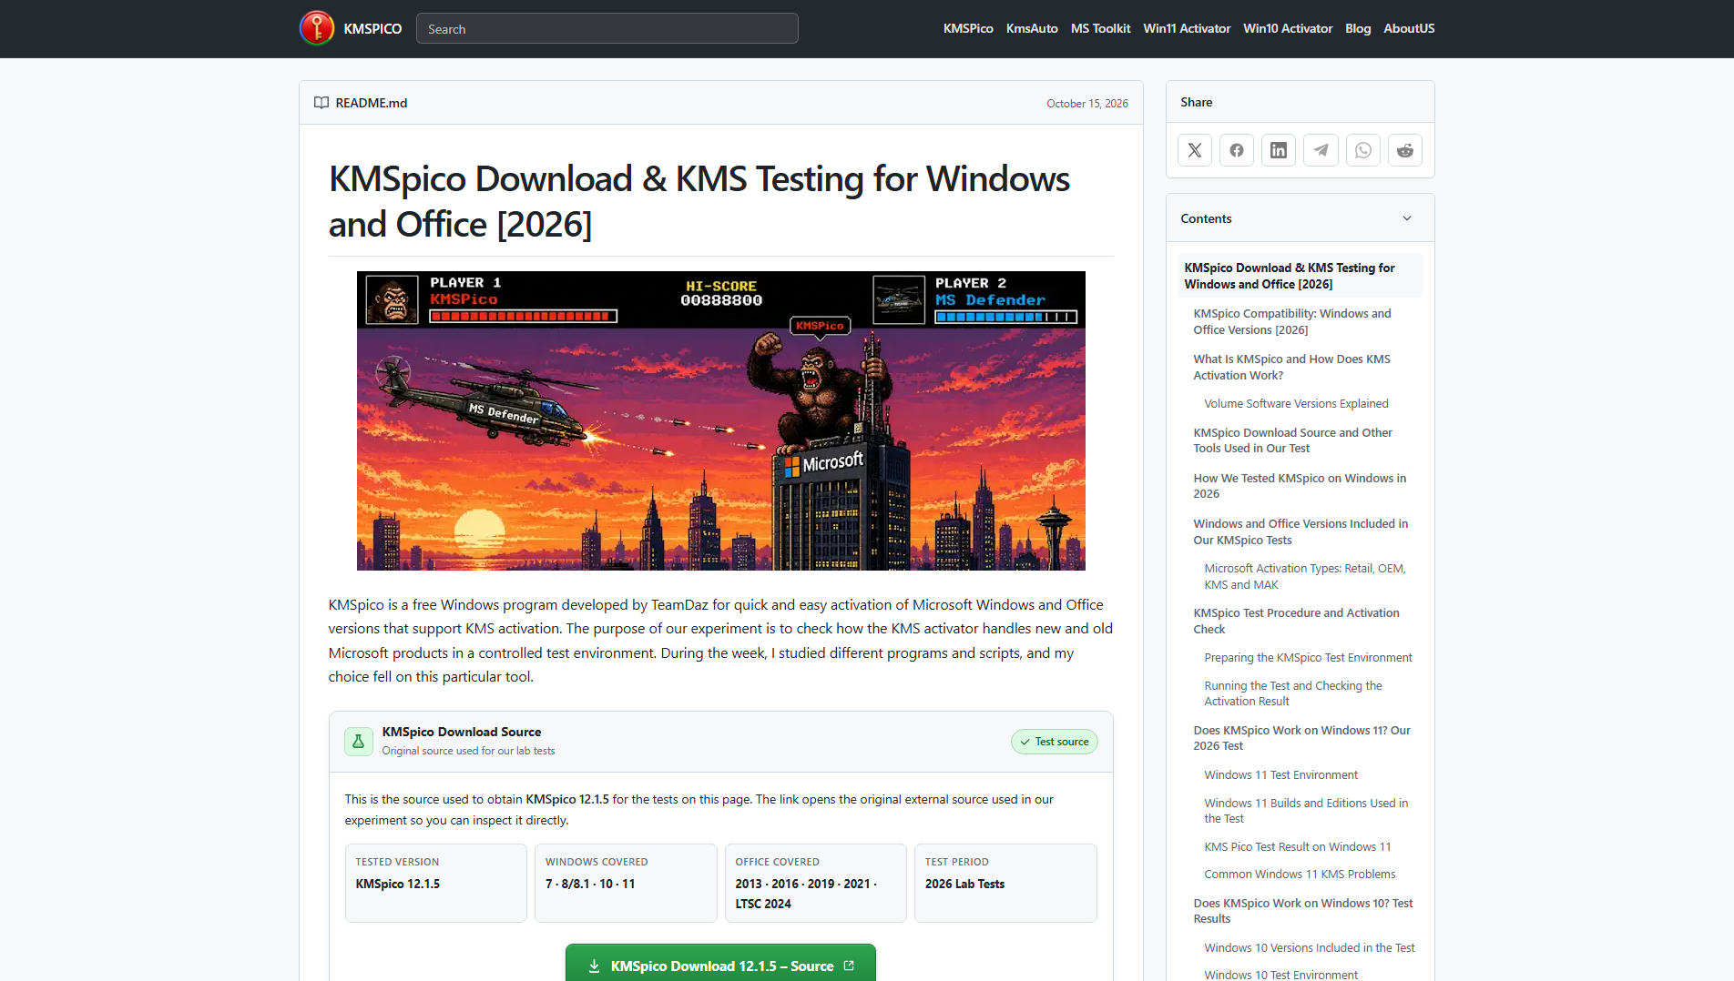Jump to Does KMSpico Work on Windows 11
Screen dimensions: 1734x981
pos(1301,738)
